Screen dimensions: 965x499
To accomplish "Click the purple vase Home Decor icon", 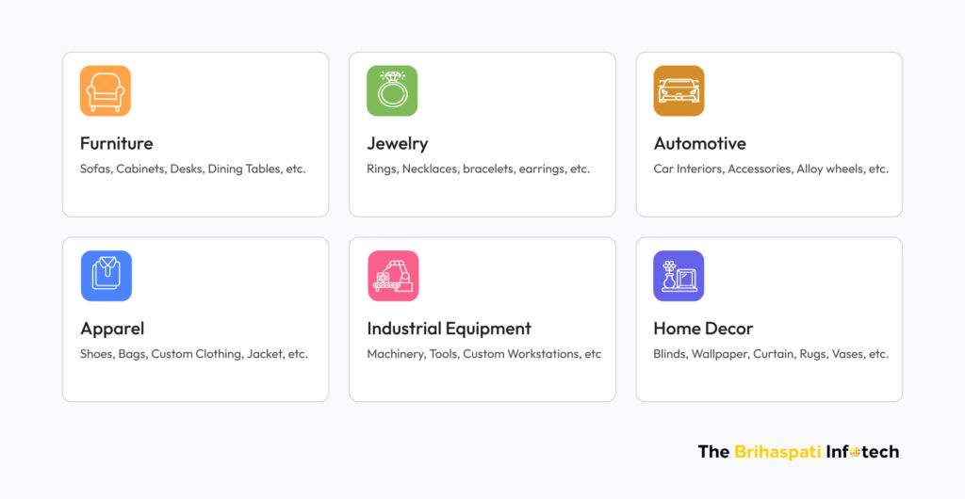I will [x=679, y=276].
